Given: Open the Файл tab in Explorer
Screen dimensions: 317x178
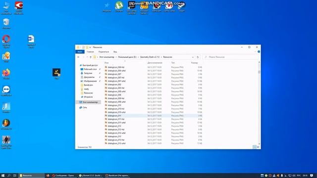Looking at the screenshot, I should tap(80, 52).
